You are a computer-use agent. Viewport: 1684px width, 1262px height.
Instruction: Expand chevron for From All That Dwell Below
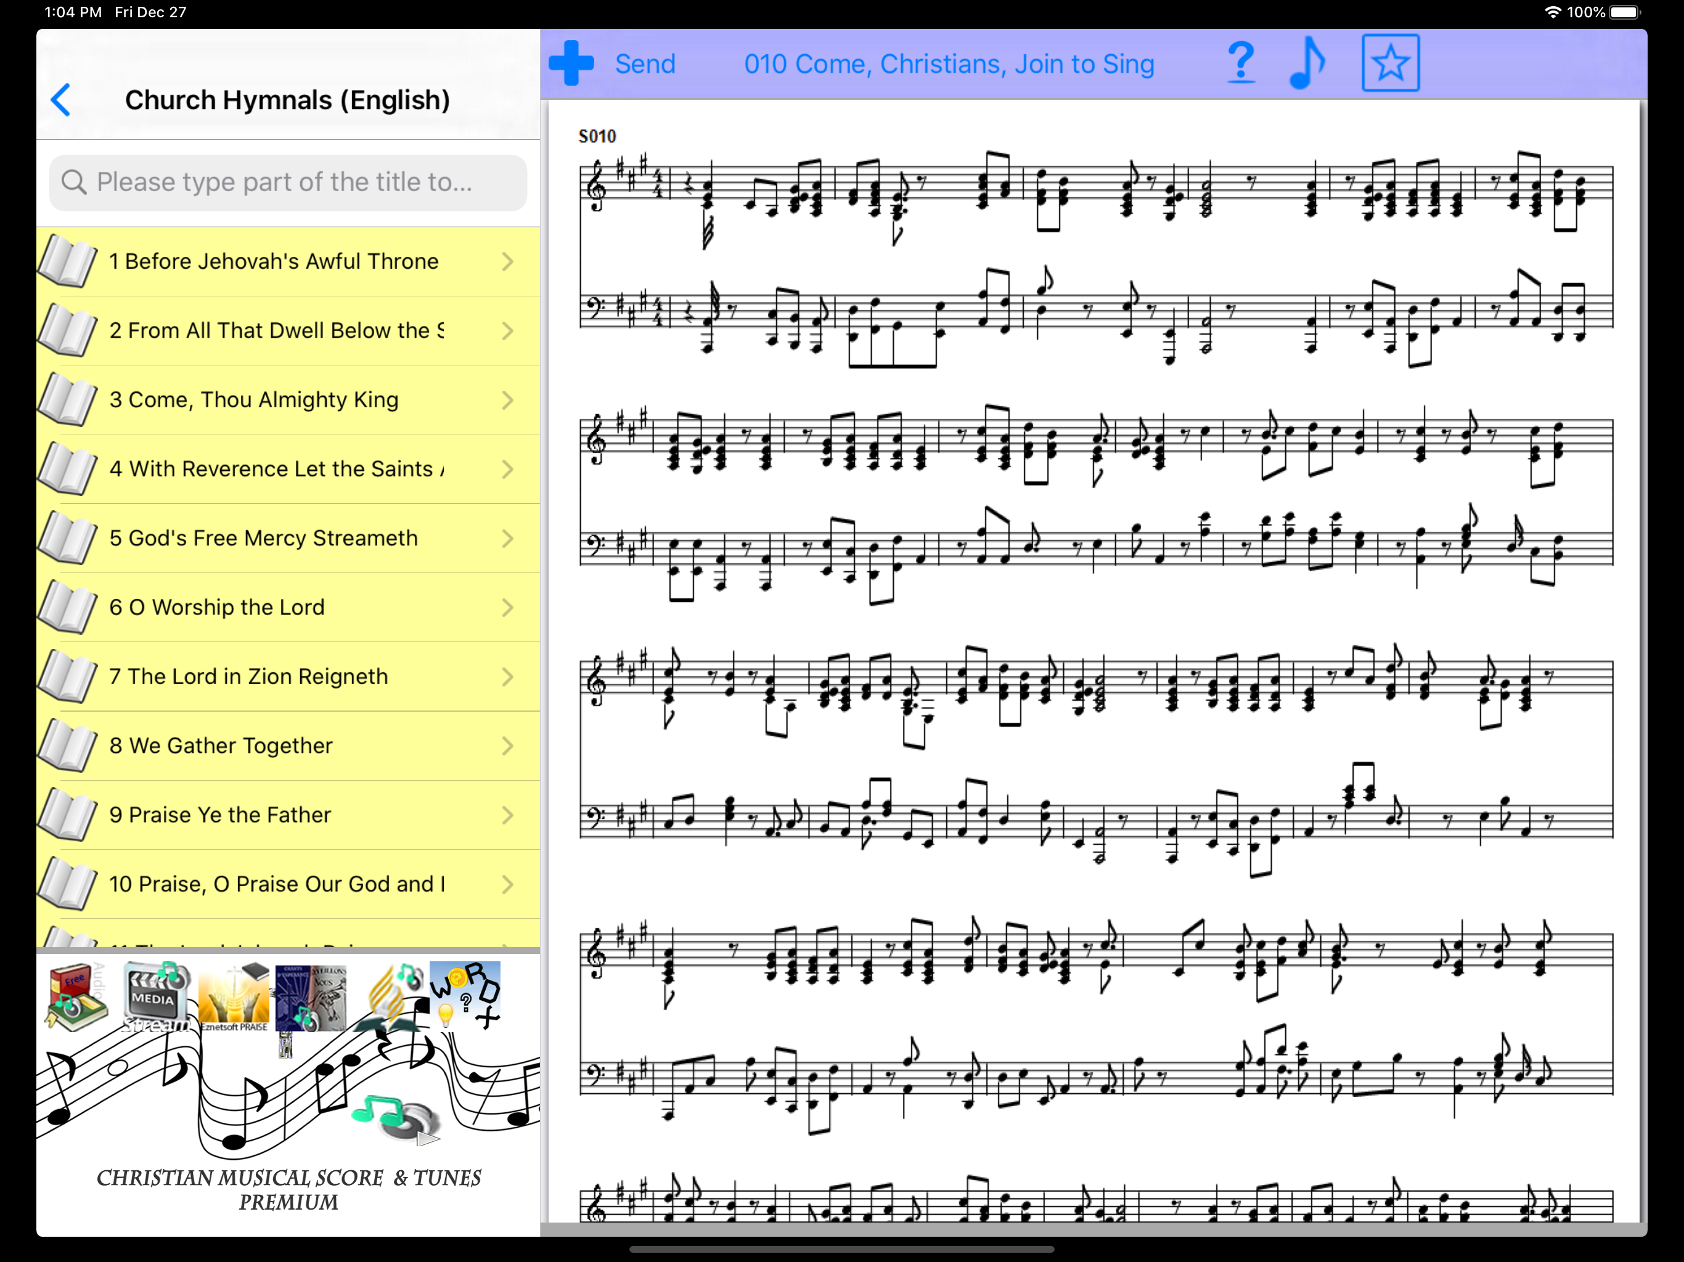pos(508,331)
